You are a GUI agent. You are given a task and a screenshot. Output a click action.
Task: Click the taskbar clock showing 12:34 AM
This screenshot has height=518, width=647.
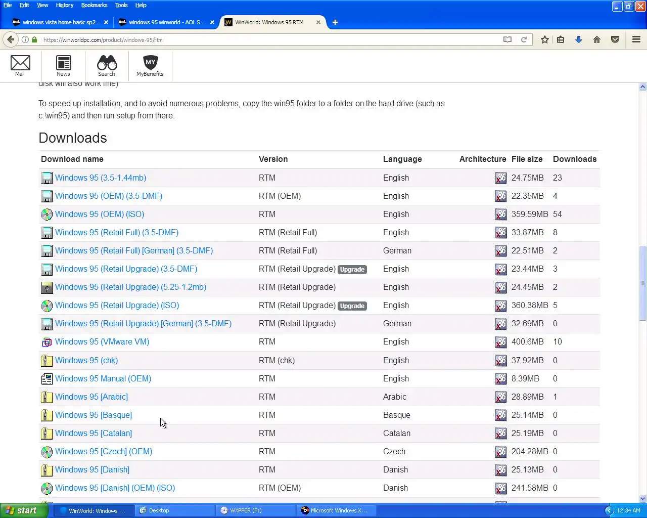(628, 510)
